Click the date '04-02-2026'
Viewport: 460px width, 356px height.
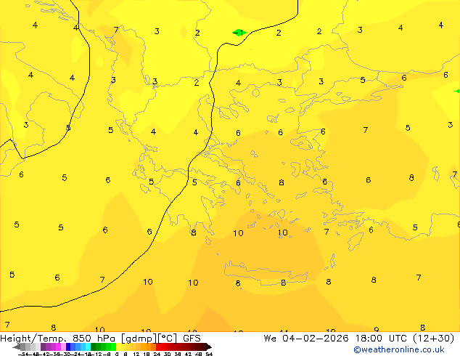(316, 339)
